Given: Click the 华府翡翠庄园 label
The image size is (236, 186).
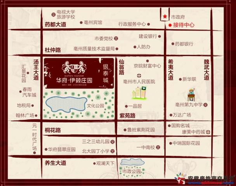Looking at the screenshot, I should (62, 149).
